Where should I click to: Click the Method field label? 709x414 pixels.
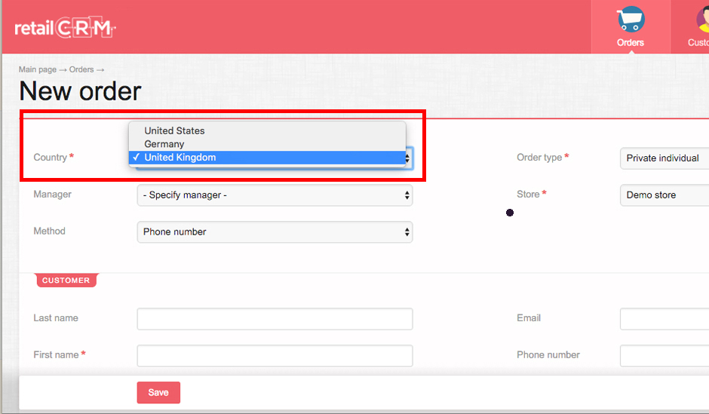coord(49,231)
